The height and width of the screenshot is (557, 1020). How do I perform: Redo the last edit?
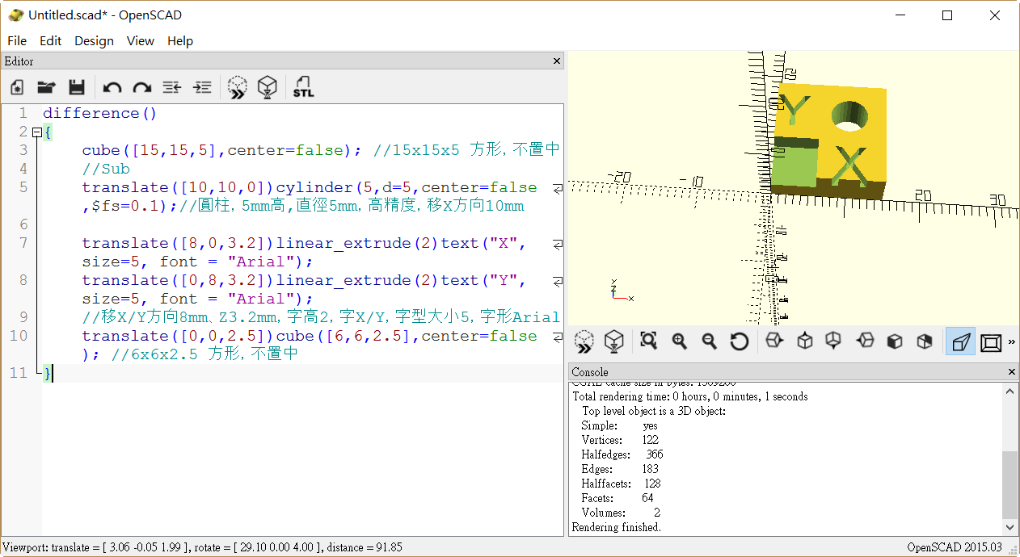click(142, 87)
